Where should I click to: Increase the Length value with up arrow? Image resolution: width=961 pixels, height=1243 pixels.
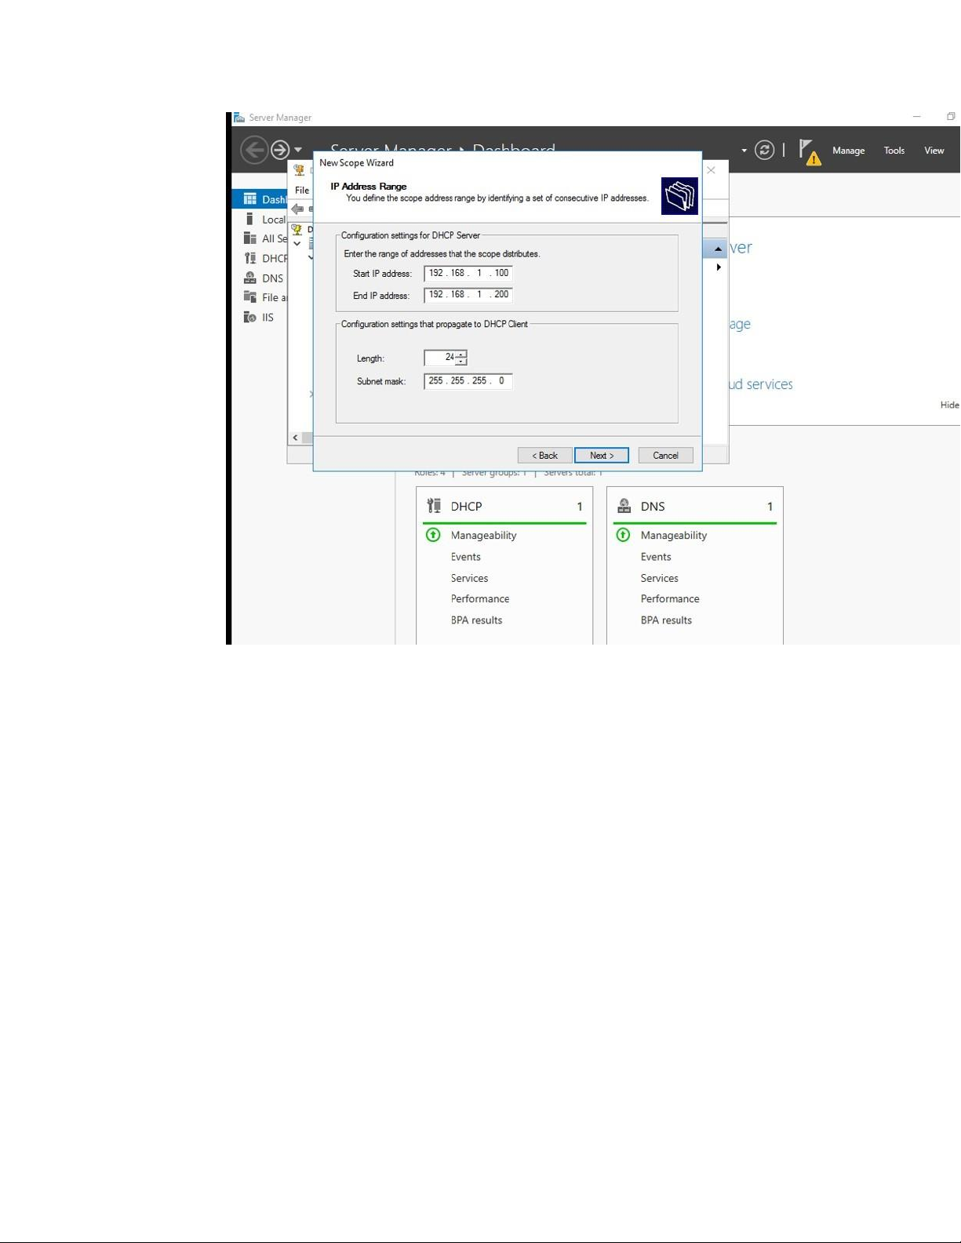pos(461,354)
